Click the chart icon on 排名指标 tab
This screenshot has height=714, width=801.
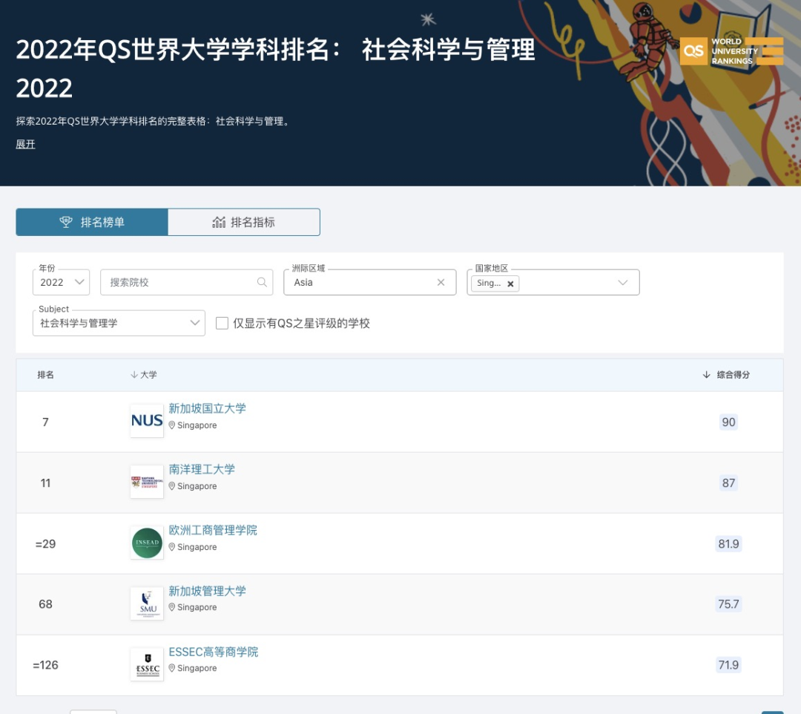(219, 222)
